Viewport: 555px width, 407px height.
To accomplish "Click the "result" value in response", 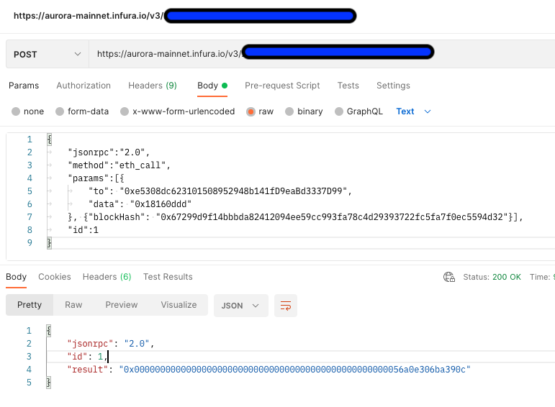I will pos(295,370).
